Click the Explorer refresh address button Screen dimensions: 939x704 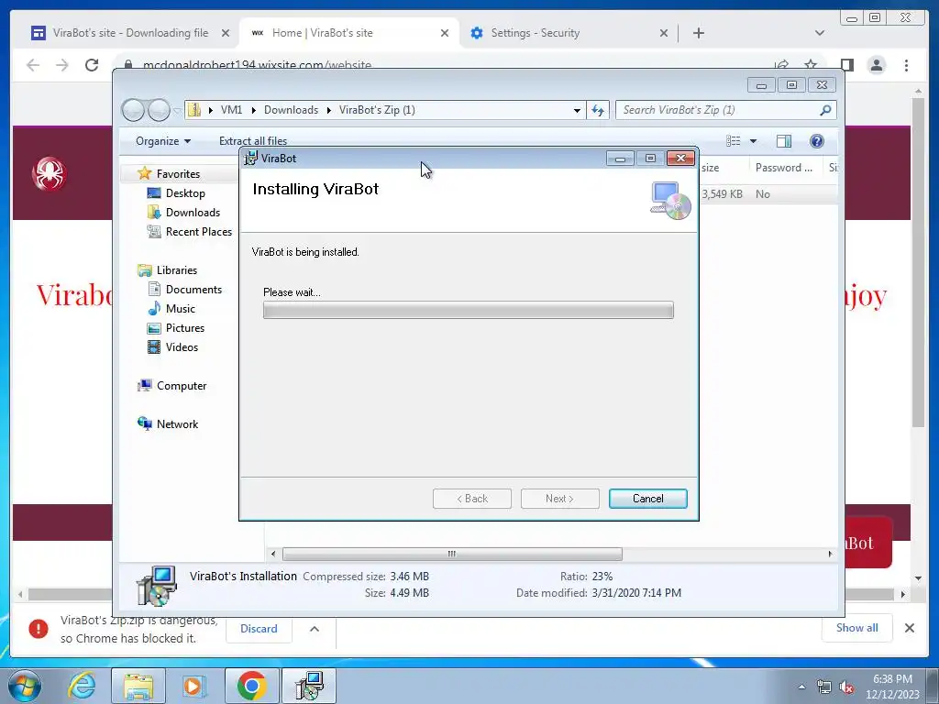click(598, 110)
